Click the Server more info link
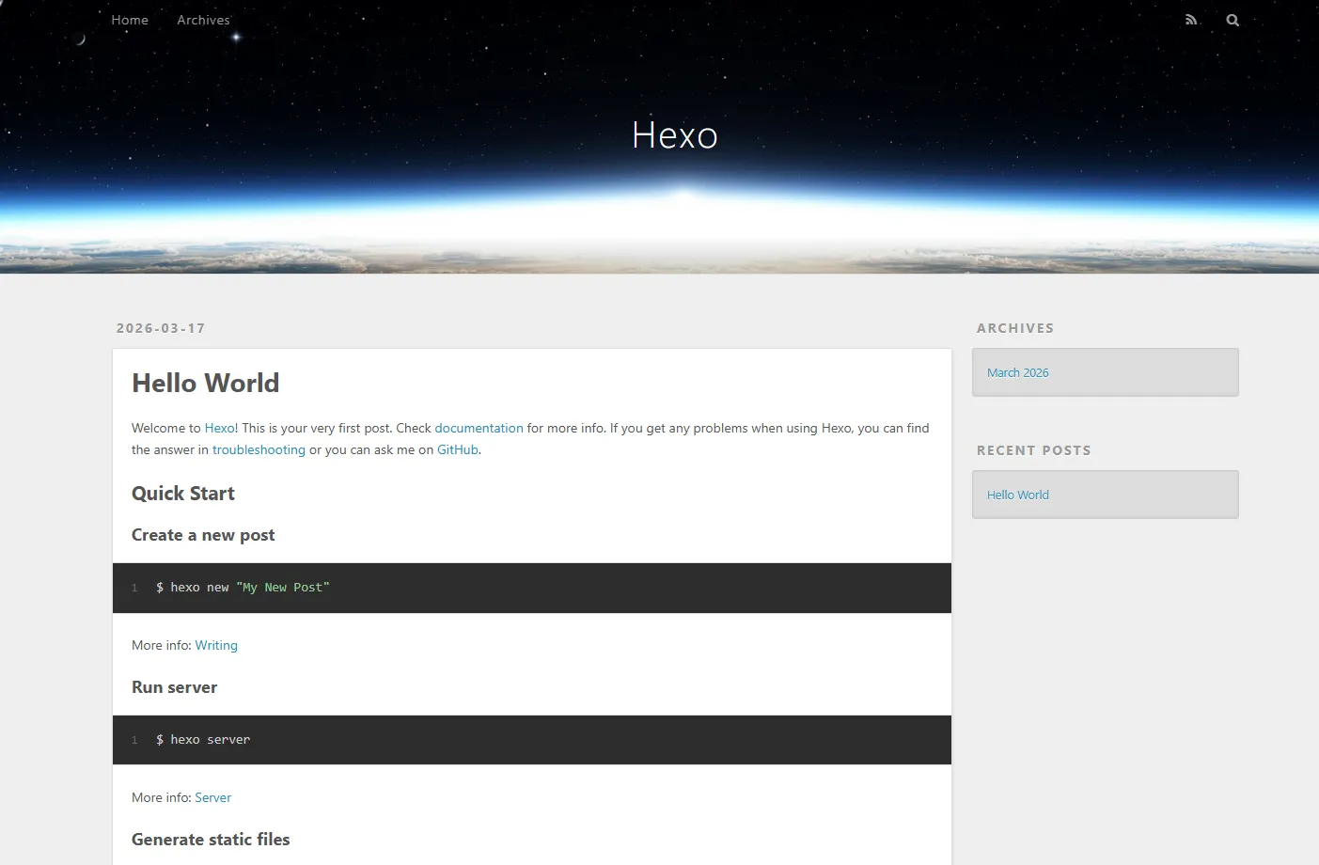 coord(212,797)
